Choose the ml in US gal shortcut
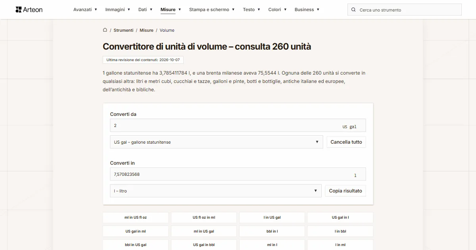This screenshot has height=250, width=476. 204,231
